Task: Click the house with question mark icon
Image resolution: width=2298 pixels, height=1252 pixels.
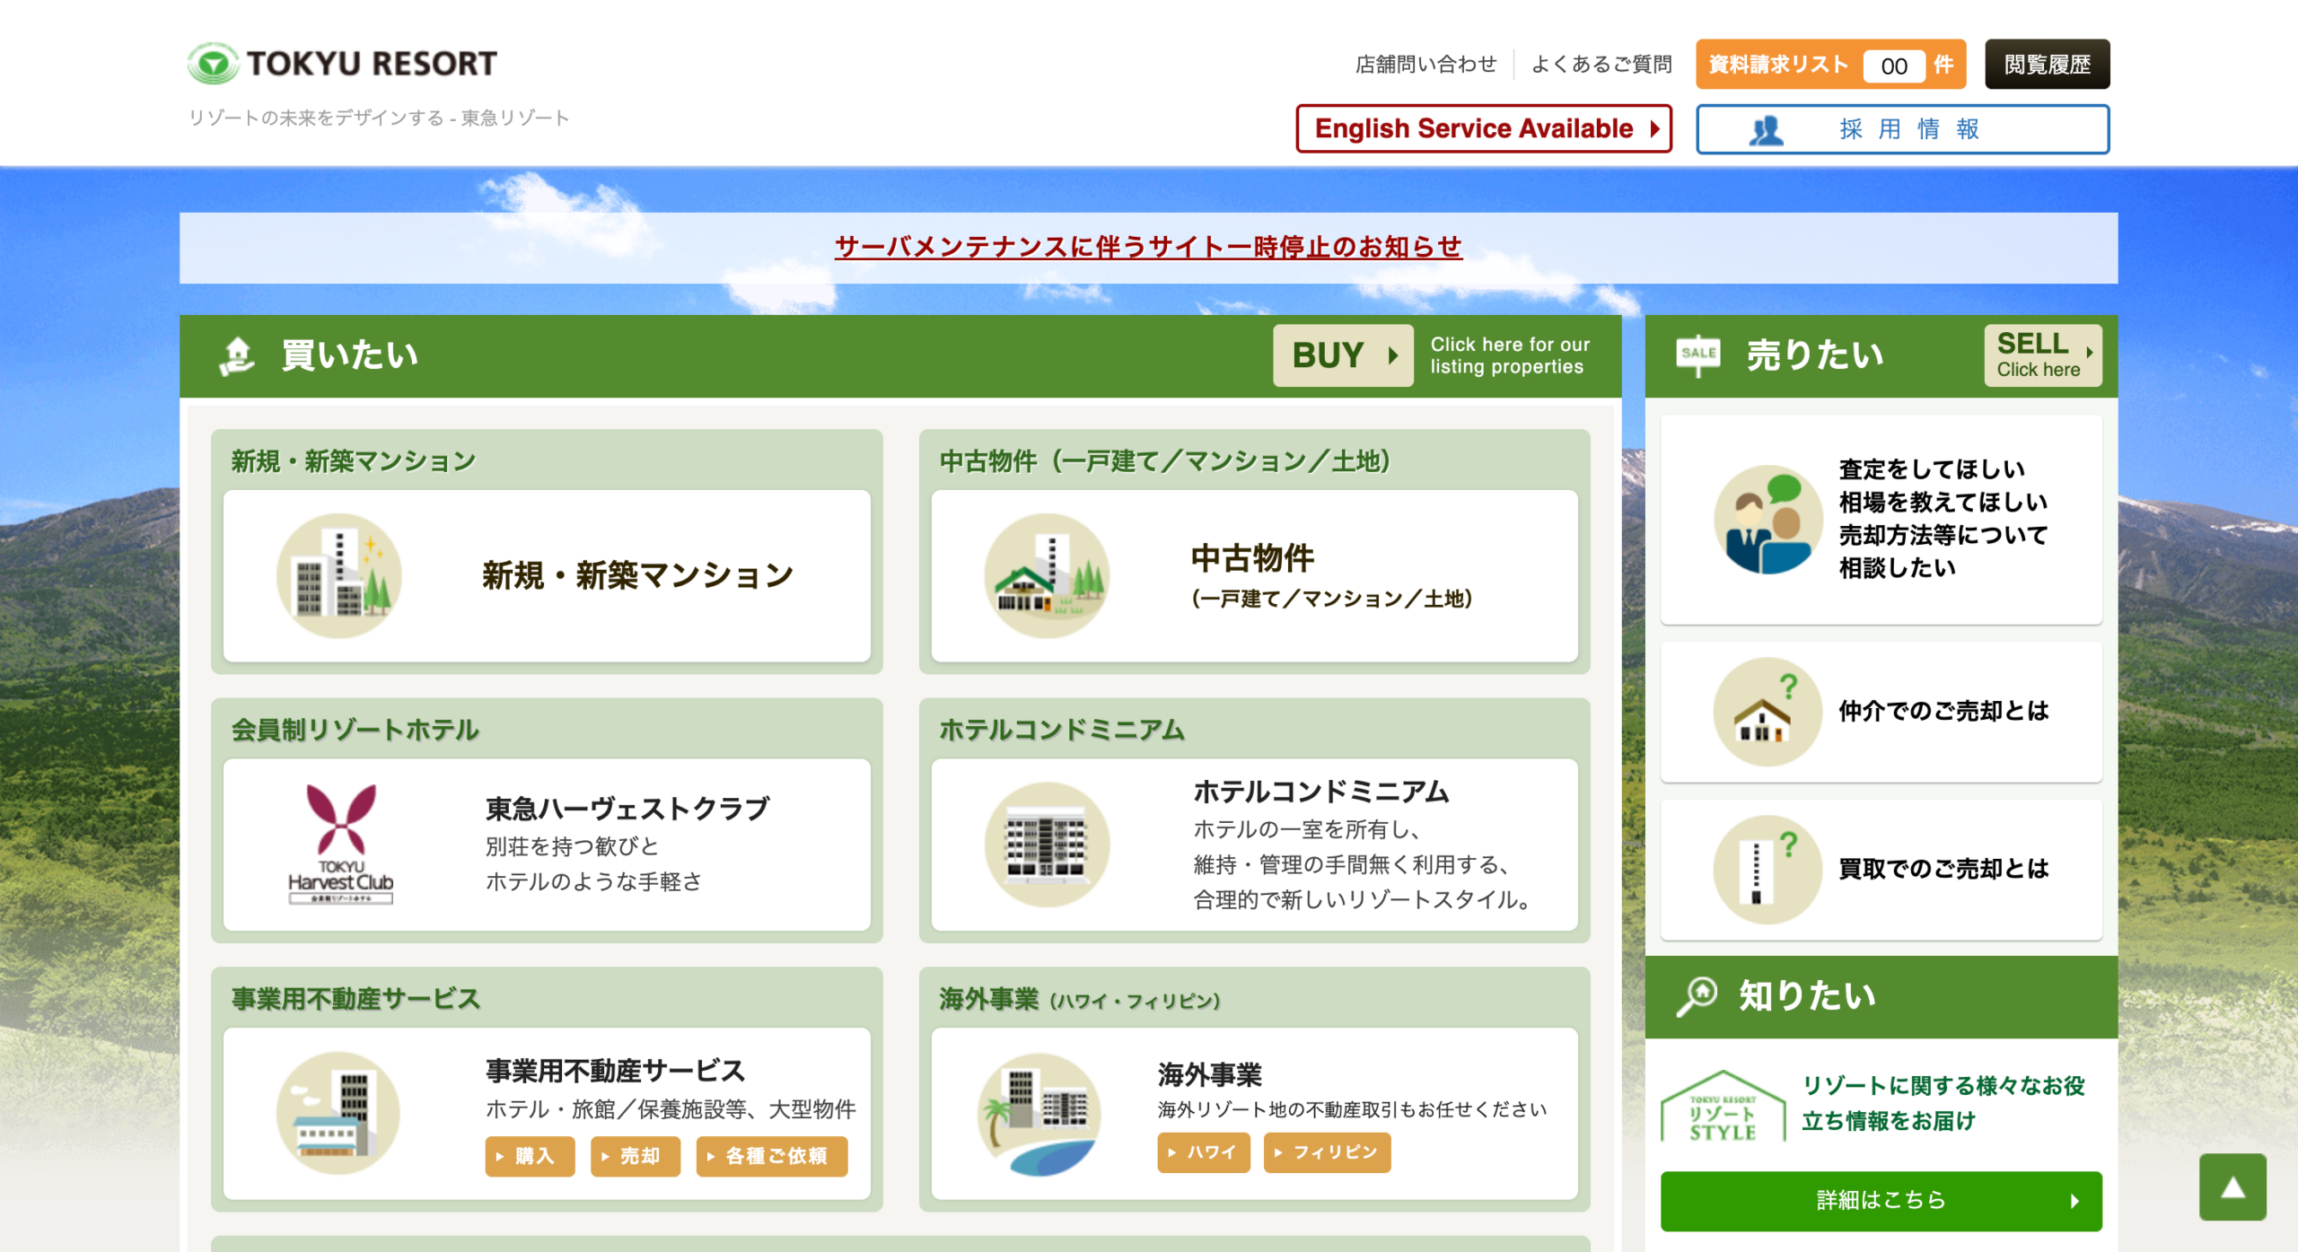Action: pos(1767,712)
